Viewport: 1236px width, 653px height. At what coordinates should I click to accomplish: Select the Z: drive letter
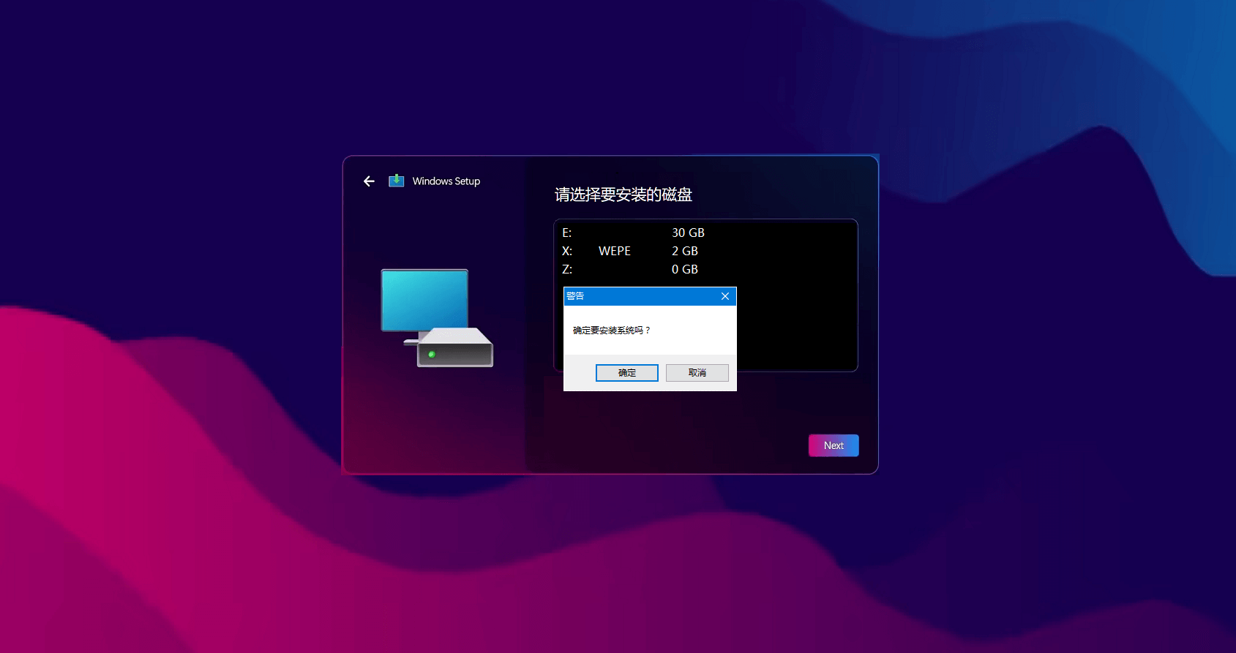[566, 269]
